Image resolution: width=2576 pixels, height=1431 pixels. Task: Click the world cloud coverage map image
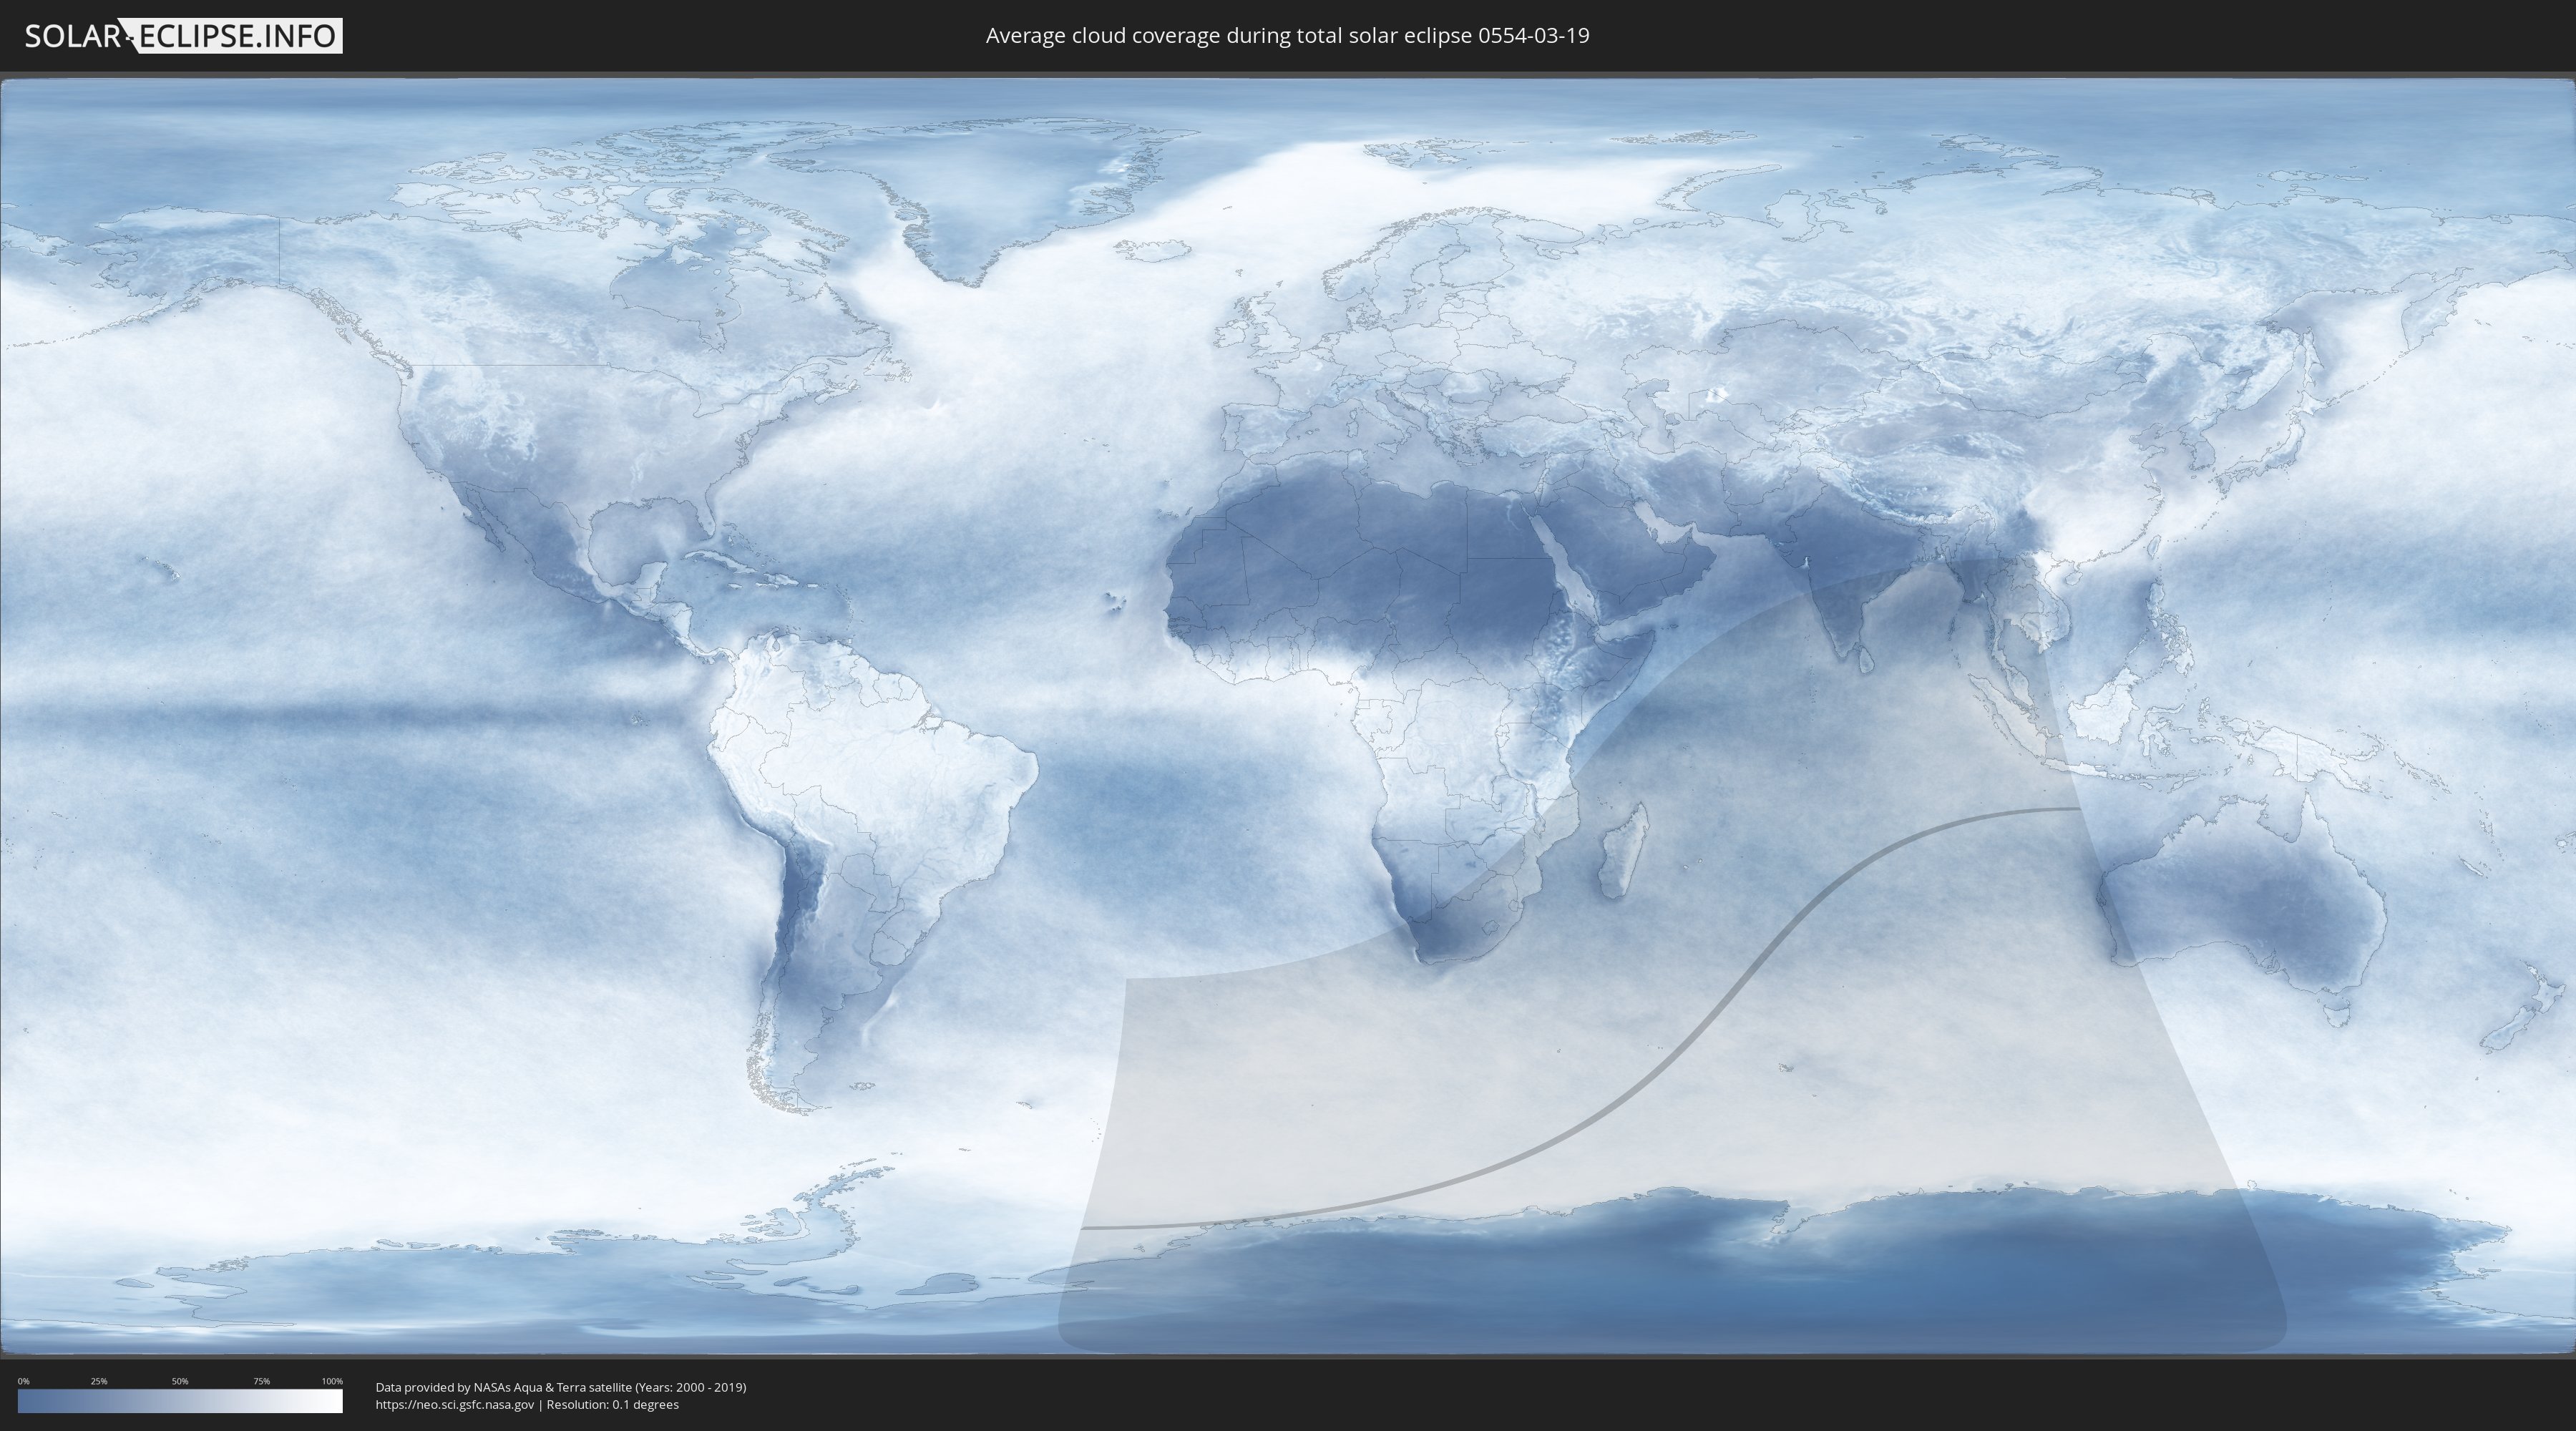point(1288,716)
